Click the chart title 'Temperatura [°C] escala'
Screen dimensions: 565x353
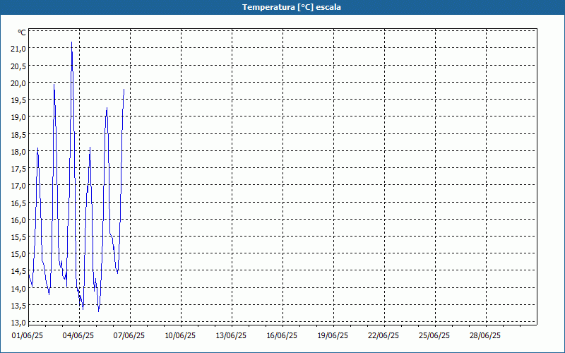tap(292, 7)
